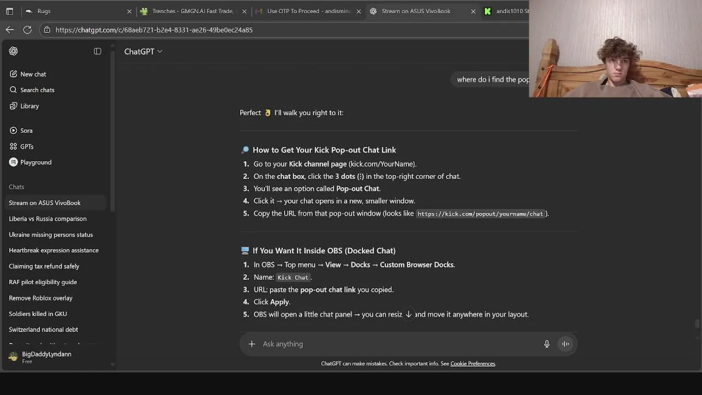Open chat Heartbreak expression assistance
The height and width of the screenshot is (395, 702).
55,250
